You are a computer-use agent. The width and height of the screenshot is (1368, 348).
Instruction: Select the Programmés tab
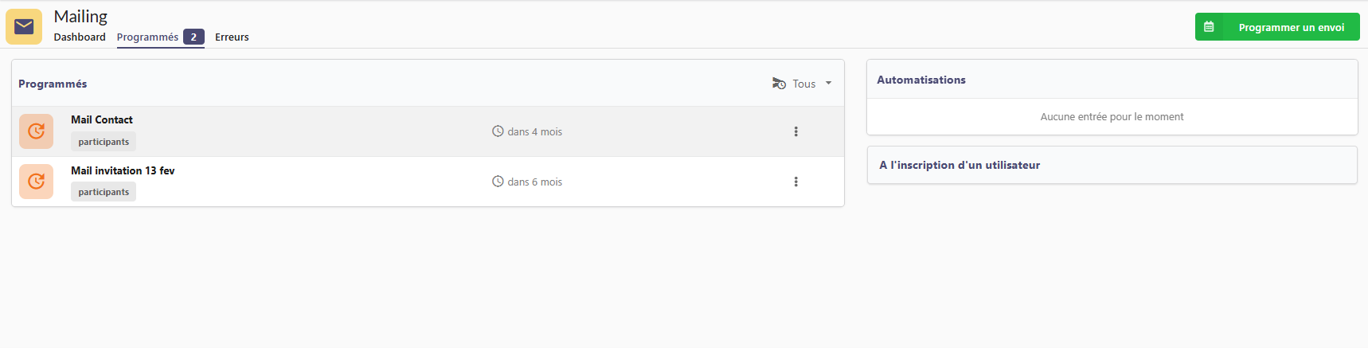click(148, 37)
